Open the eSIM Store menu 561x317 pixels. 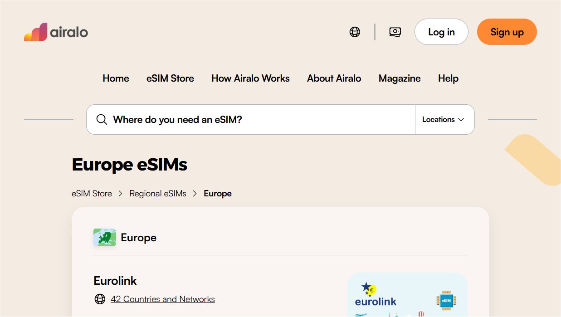click(170, 78)
